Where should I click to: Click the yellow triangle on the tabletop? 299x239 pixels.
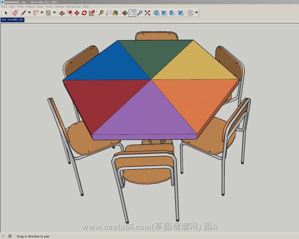(194, 65)
